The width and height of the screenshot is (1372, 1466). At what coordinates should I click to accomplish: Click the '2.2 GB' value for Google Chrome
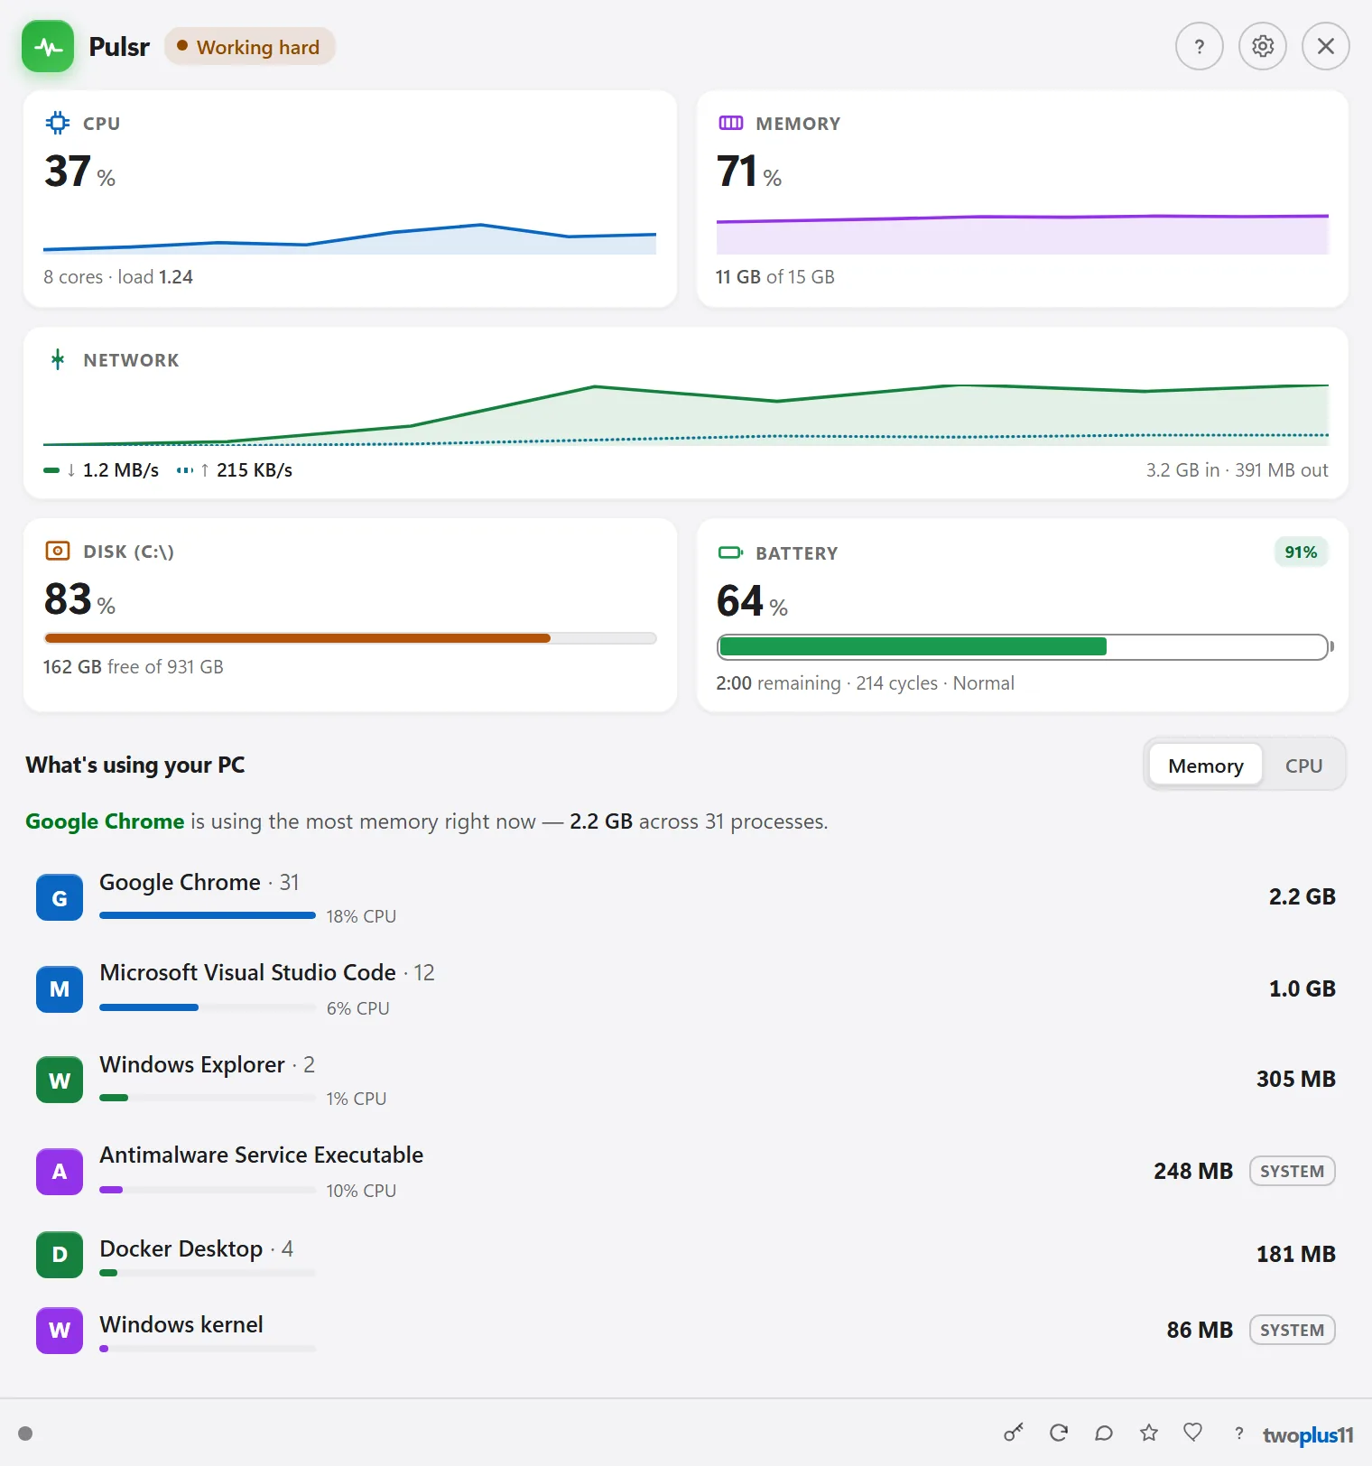[x=1302, y=896]
